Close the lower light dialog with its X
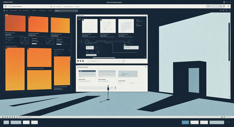Viewport: 234px width, 127px height. click(x=146, y=67)
